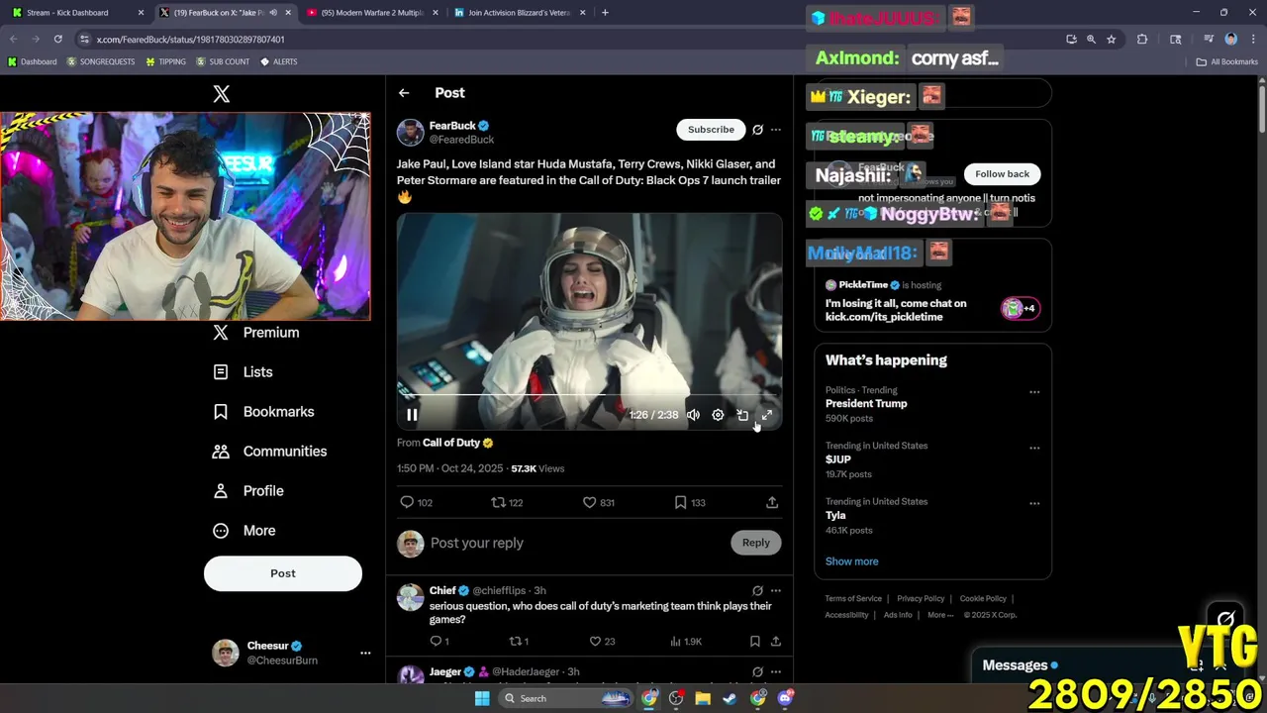Open SONGREQUESTS bookmark
The height and width of the screenshot is (713, 1267).
(x=101, y=61)
